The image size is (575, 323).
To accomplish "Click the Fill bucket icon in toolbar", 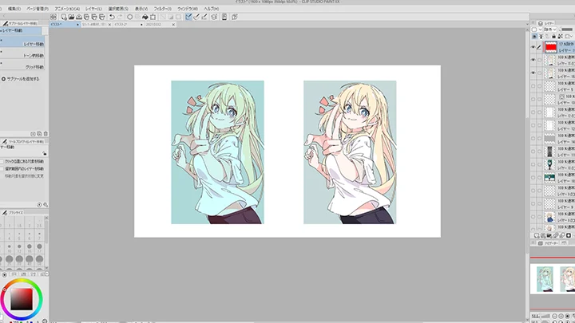I will [145, 17].
